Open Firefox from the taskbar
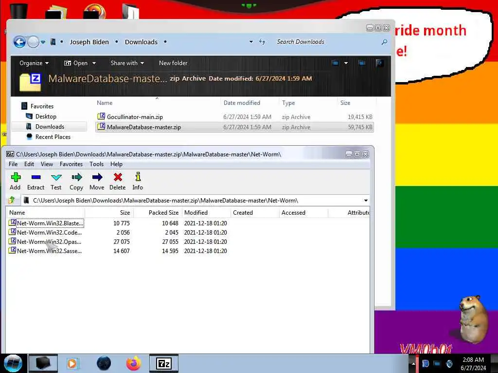 tap(134, 363)
